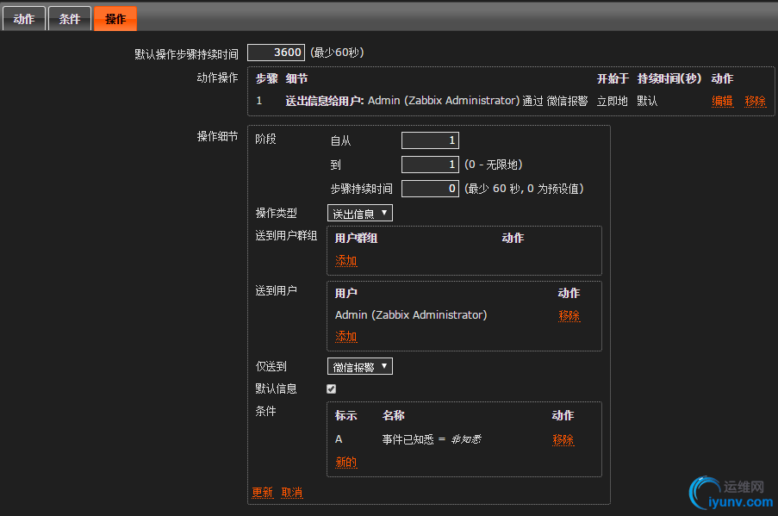Viewport: 778px width, 516px height.
Task: Click the 标示 column header
Action: [345, 416]
